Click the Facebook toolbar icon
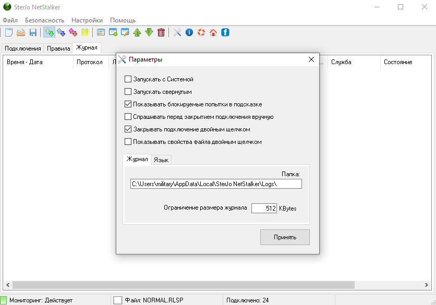Viewport: 436px width, 305px height. (225, 32)
